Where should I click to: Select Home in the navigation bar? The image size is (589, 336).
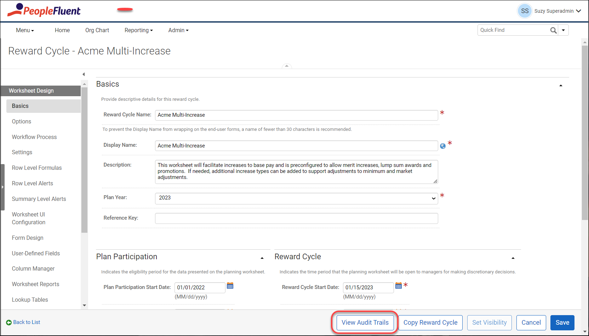[x=62, y=30]
